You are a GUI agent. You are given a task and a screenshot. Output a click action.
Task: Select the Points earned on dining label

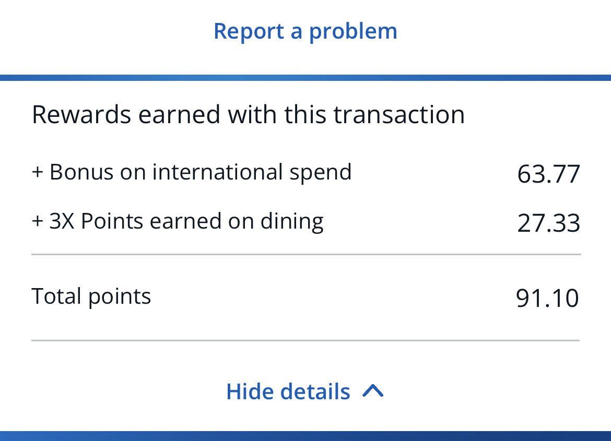pos(202,221)
